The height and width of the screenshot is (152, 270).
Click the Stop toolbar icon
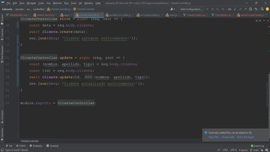[223, 9]
